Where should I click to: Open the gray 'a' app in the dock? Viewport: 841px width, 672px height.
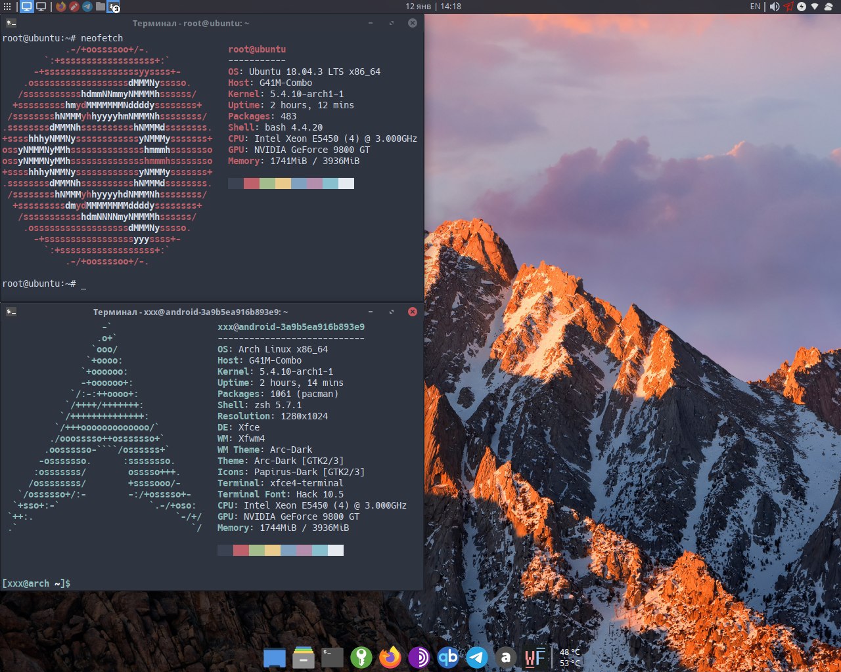pyautogui.click(x=505, y=657)
